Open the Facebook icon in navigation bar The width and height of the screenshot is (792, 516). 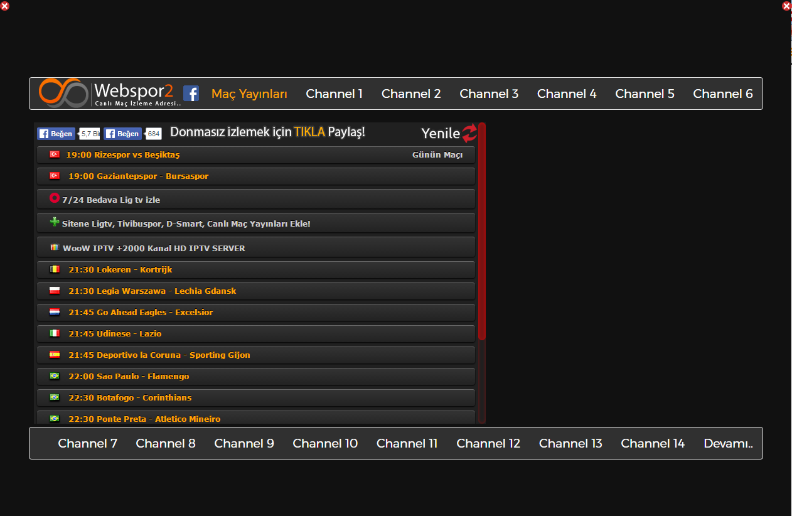tap(191, 94)
